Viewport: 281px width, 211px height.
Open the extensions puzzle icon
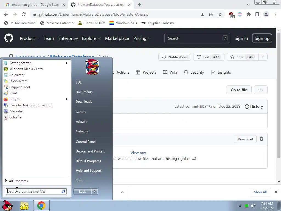pos(248,14)
